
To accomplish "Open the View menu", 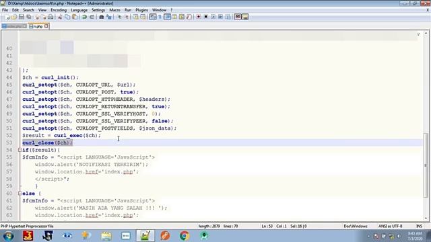I will [42, 10].
